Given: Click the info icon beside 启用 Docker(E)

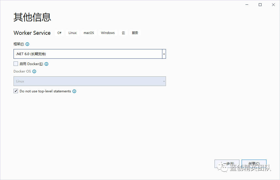Looking at the screenshot, I should tap(46, 64).
